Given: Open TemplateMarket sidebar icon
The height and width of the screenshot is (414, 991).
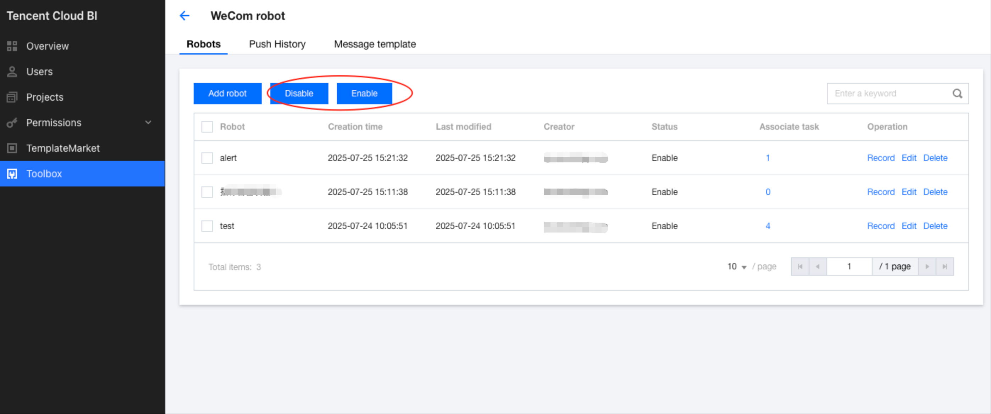Looking at the screenshot, I should (12, 148).
